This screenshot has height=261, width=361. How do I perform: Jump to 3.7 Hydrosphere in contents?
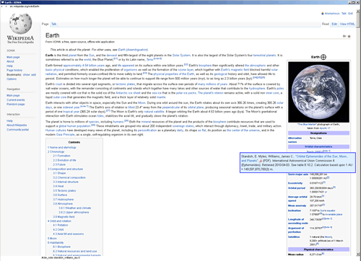click(x=64, y=200)
